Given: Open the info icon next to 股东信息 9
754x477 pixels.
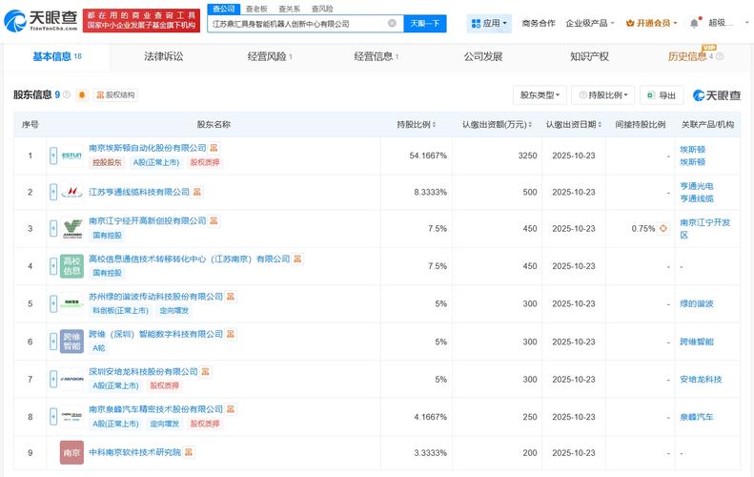Looking at the screenshot, I should click(x=67, y=94).
